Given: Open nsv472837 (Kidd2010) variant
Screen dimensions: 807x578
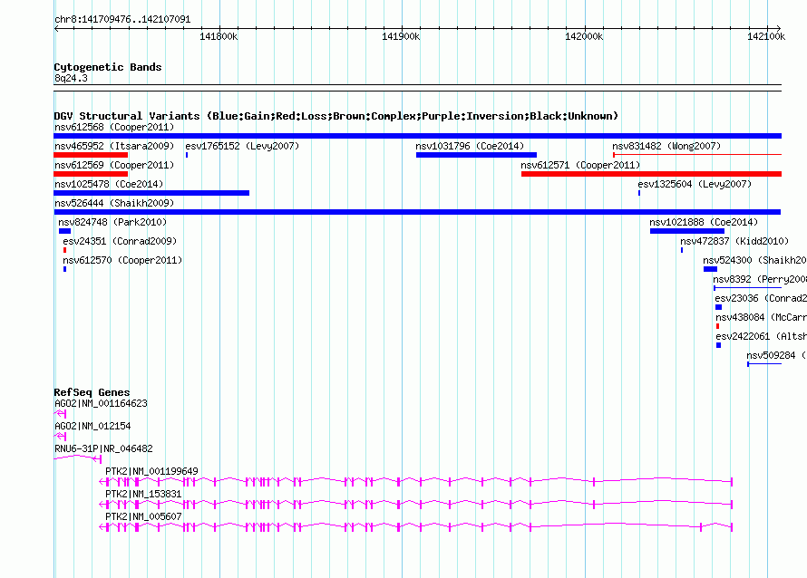Looking at the screenshot, I should (x=734, y=241).
